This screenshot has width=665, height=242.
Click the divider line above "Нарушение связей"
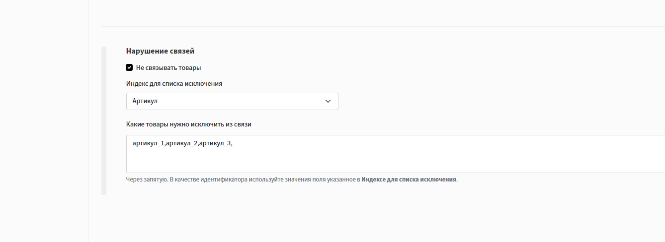[x=383, y=26]
